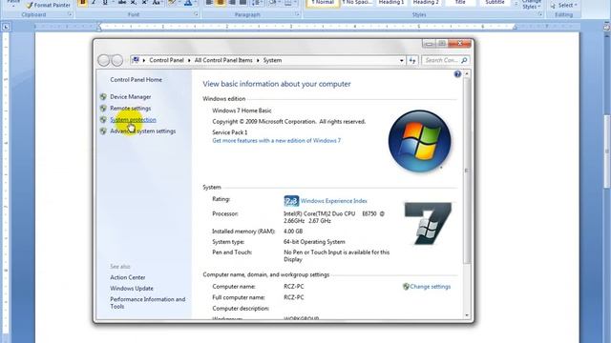This screenshot has width=611, height=343.
Task: Apply text highlight color
Action: point(172,3)
